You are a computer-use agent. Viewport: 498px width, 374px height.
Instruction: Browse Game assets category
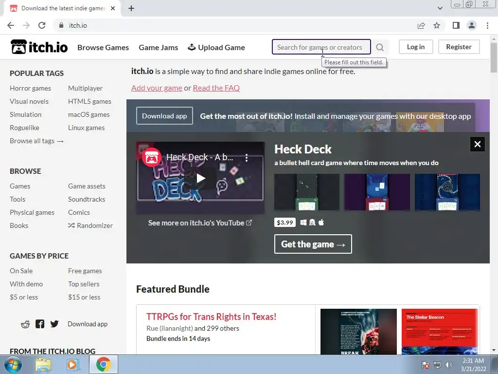pos(87,186)
